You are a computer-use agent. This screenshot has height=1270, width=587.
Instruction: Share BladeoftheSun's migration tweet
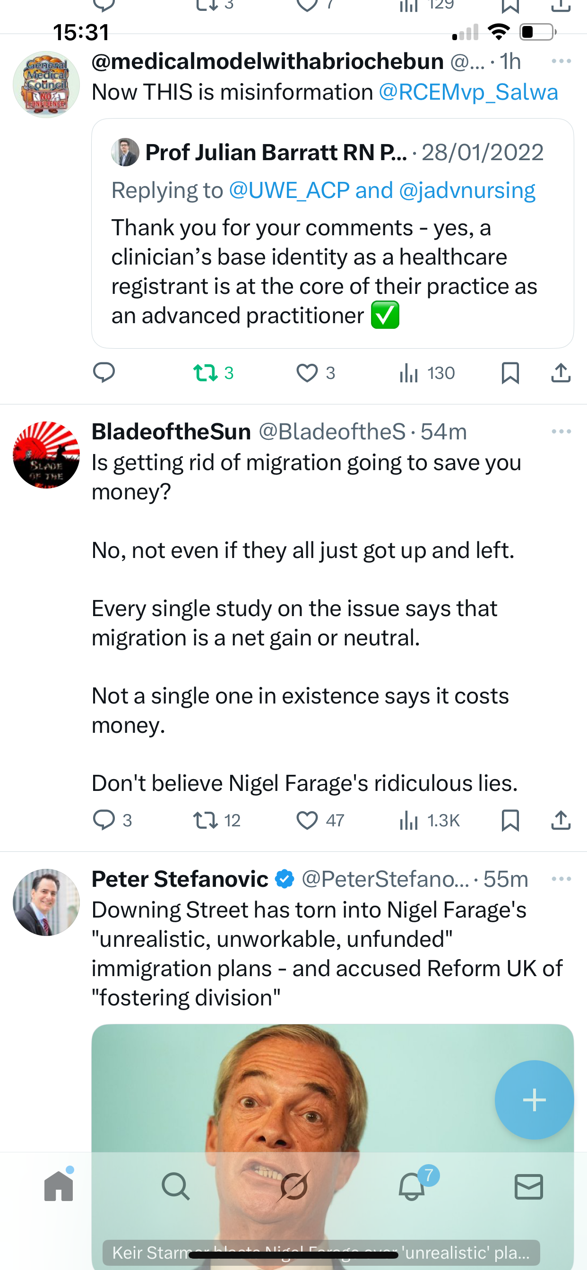click(561, 820)
